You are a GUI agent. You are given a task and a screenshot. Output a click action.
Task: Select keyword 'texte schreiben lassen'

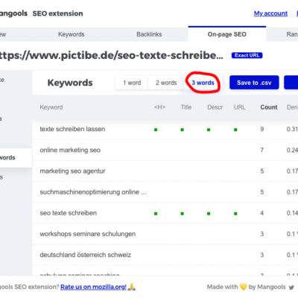72,129
